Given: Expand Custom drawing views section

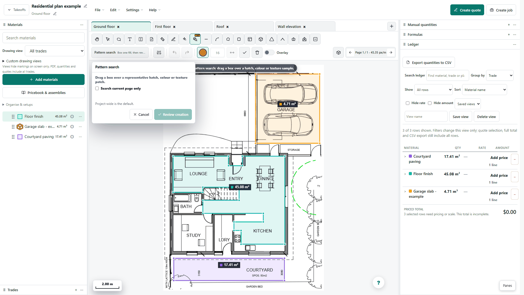Looking at the screenshot, I should tap(22, 61).
